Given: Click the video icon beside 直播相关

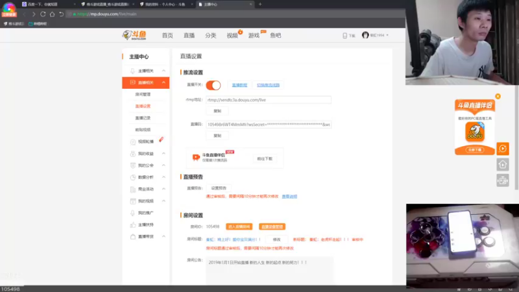Looking at the screenshot, I should pyautogui.click(x=133, y=82).
